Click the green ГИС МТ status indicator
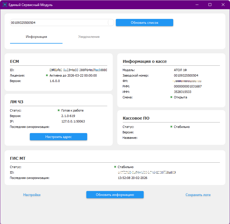230x224 pixels. coord(115,167)
